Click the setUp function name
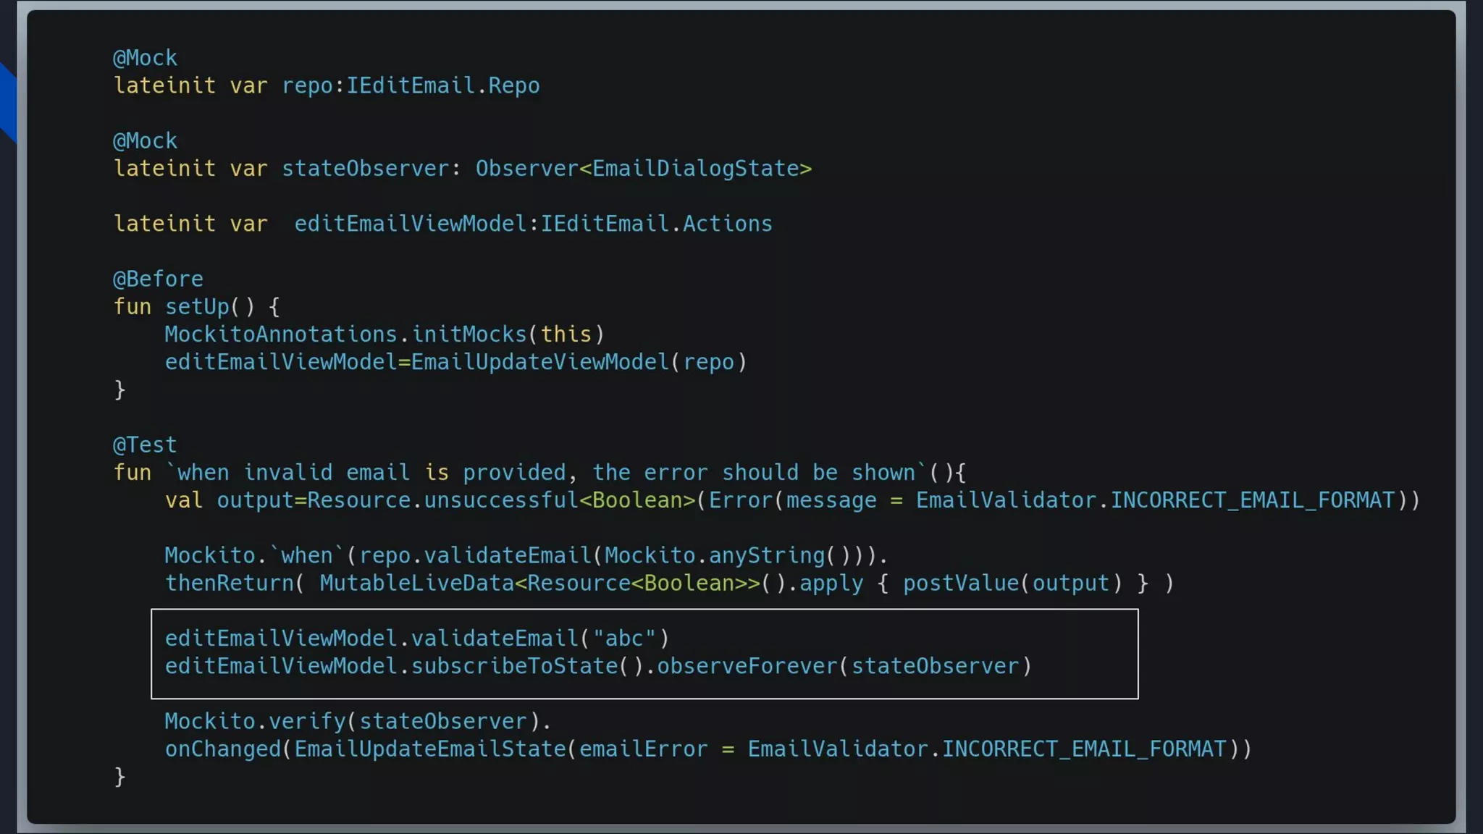Viewport: 1483px width, 834px height. [197, 307]
